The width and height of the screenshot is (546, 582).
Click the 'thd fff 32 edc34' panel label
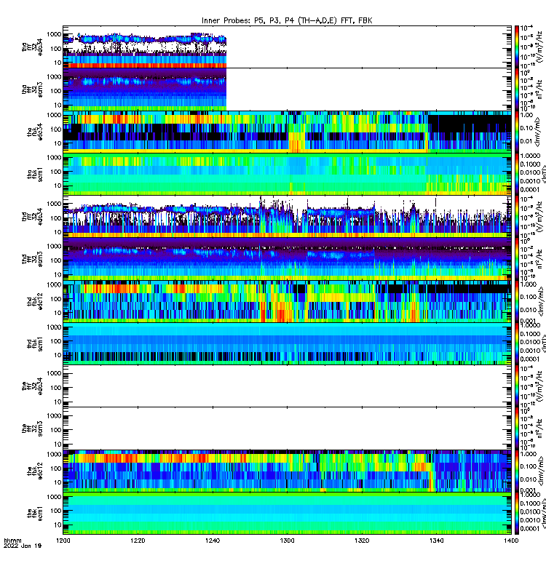tap(32, 217)
